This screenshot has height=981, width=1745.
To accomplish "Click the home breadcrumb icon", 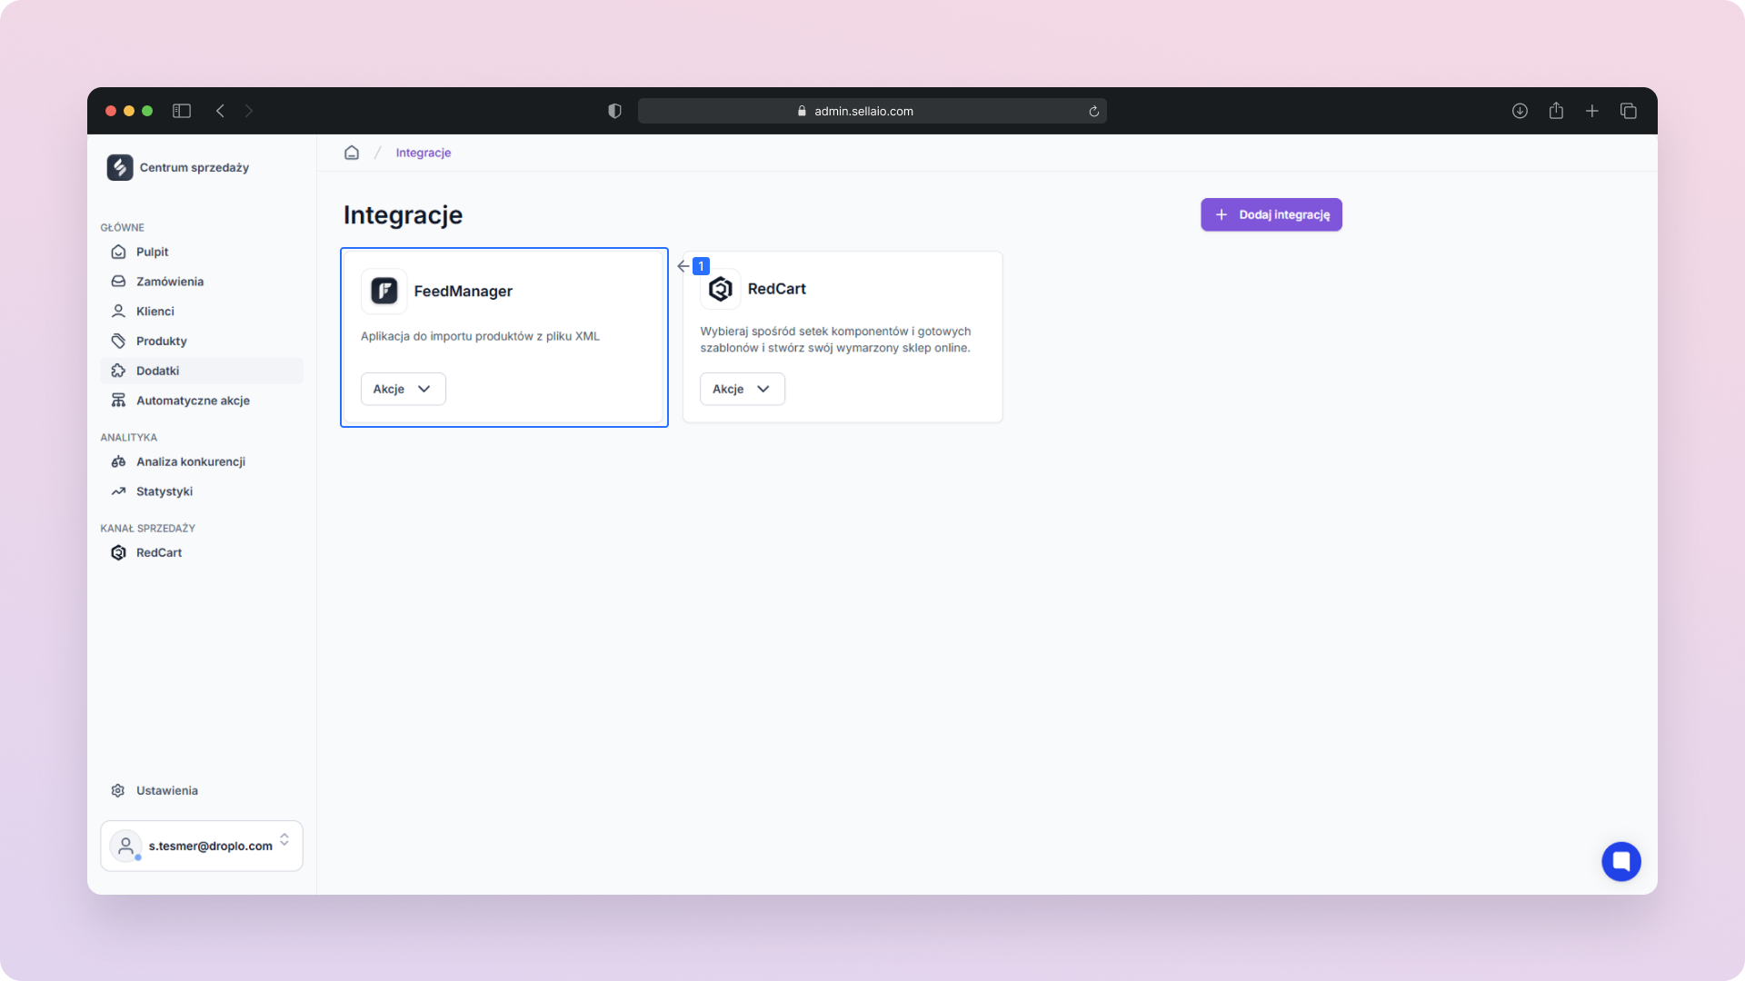I will pos(352,153).
